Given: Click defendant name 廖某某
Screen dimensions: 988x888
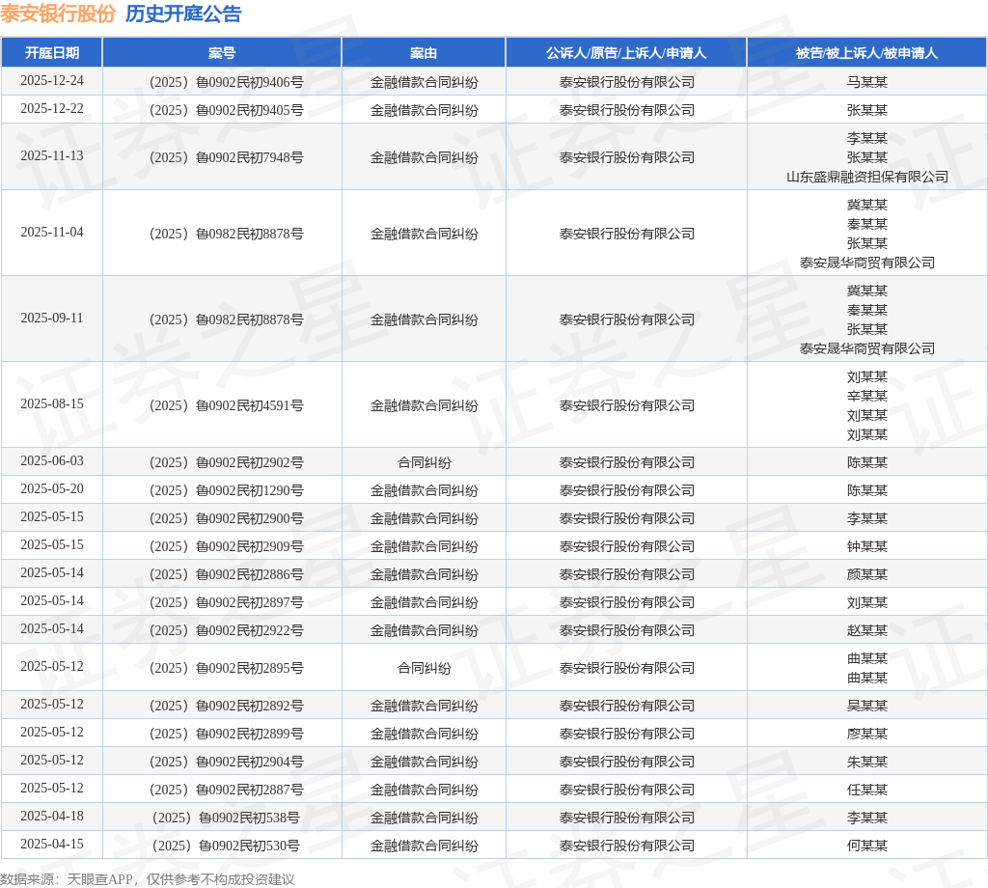Looking at the screenshot, I should pos(867,734).
